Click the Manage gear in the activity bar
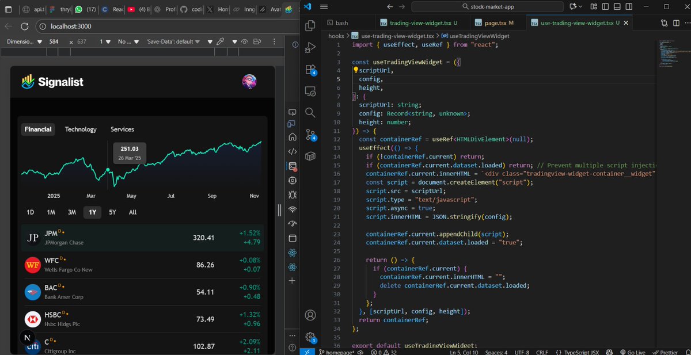This screenshot has height=355, width=691. click(310, 337)
